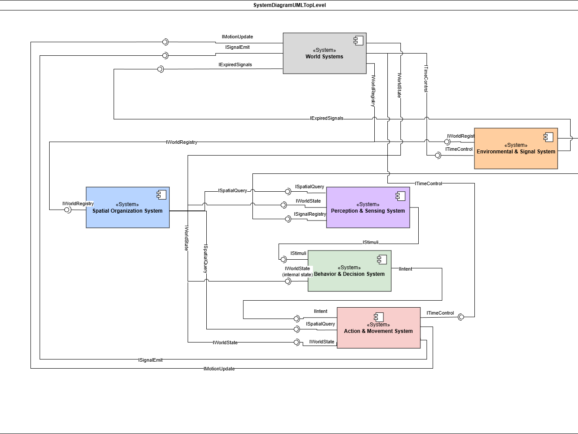Click the SystemDiagramUMLTopLevel diagram title
578x434 pixels.
point(289,5)
